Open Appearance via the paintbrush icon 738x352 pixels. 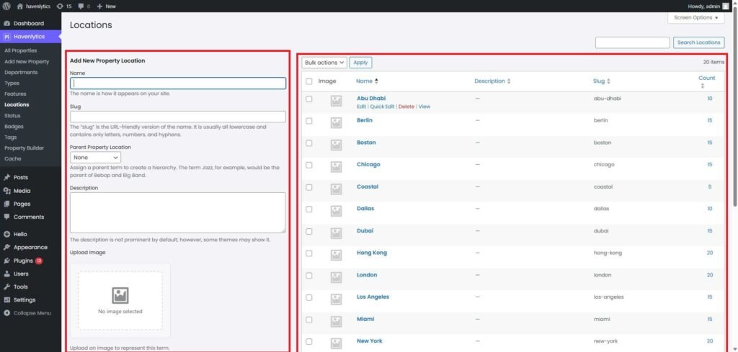click(7, 248)
